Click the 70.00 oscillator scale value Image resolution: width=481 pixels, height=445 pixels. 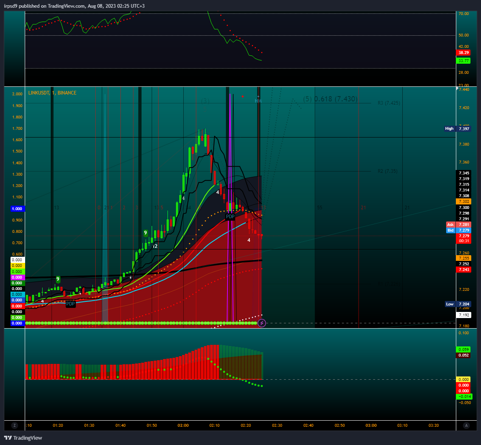point(464,14)
